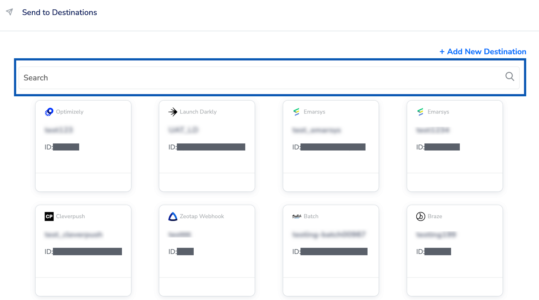The image size is (539, 300).
Task: Select the Batch destination label
Action: 311,216
